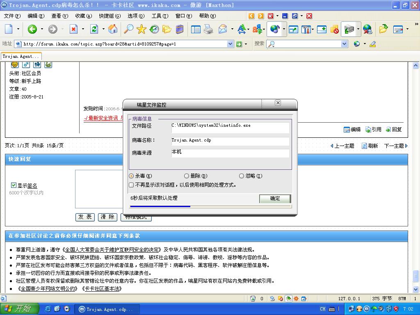Click the red shield tray icon
Image resolution: width=420 pixels, height=315 pixels.
click(396, 309)
